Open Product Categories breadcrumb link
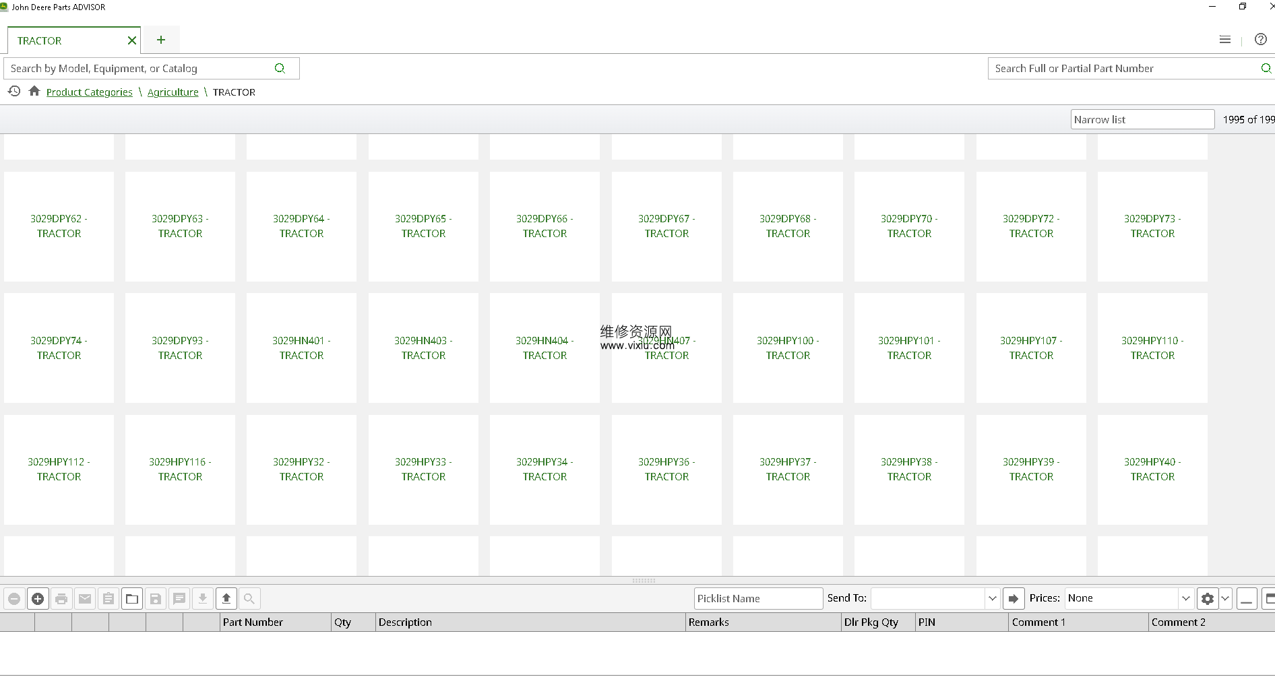This screenshot has height=677, width=1275. coord(90,92)
